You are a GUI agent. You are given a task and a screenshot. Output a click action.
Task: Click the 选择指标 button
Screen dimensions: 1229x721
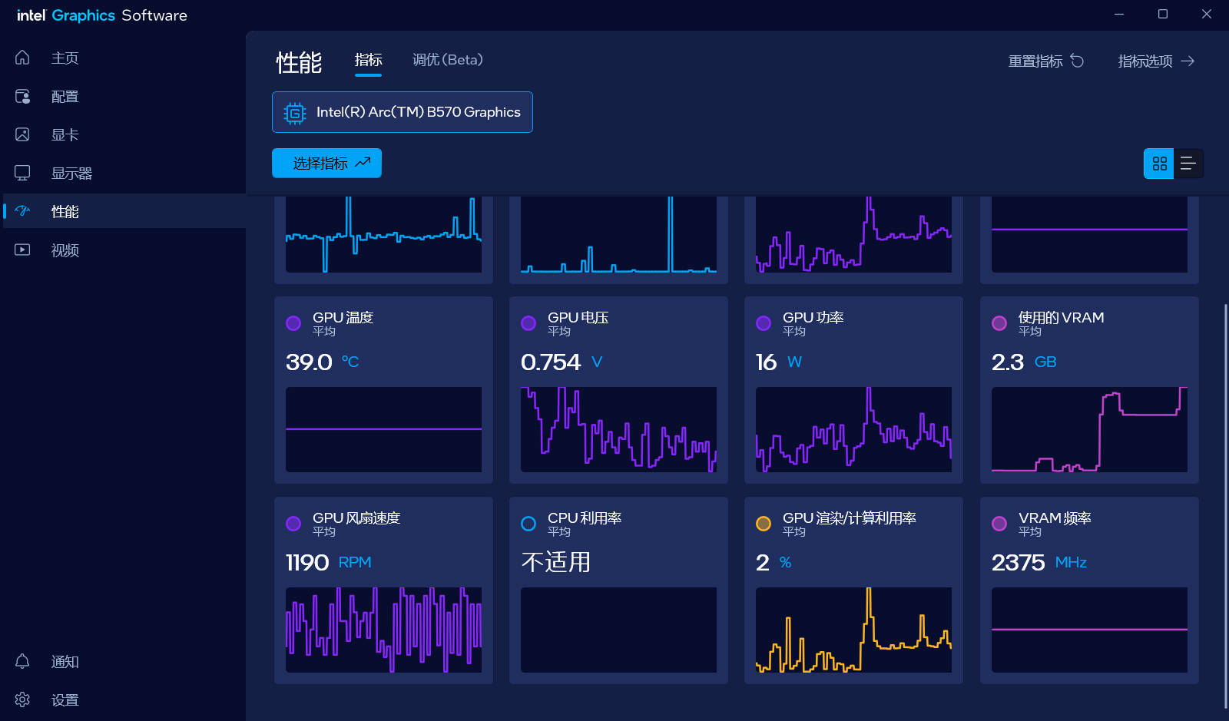click(326, 164)
